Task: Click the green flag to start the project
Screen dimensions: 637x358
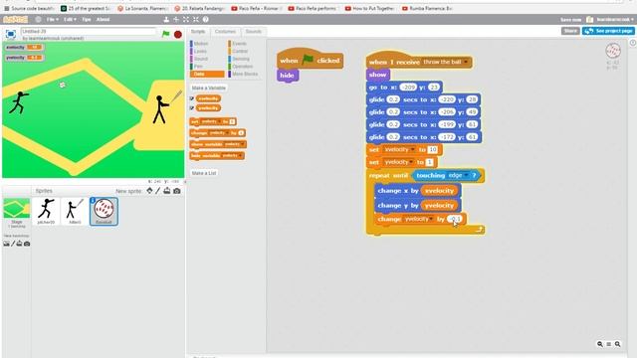Action: point(165,34)
